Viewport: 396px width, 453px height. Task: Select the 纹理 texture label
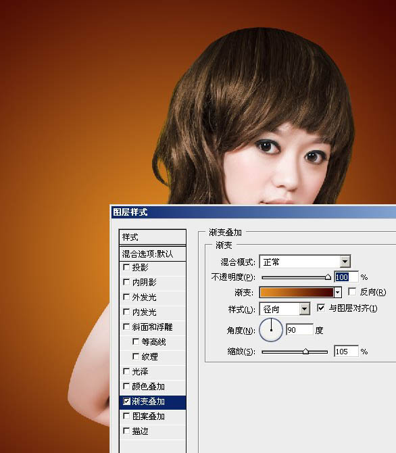pyautogui.click(x=149, y=356)
